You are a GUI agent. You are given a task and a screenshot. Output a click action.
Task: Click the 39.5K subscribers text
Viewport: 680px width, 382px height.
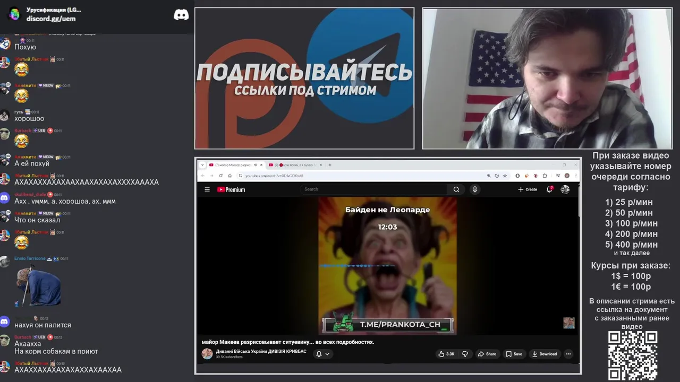coord(229,357)
